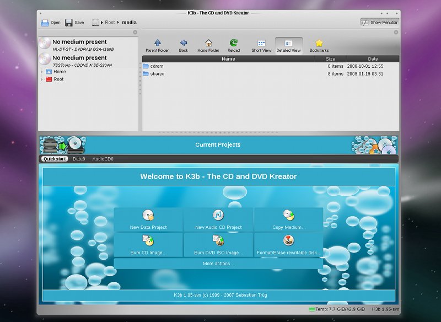Expand the Home tree node
Viewport: 441px width, 322px height.
coord(42,72)
